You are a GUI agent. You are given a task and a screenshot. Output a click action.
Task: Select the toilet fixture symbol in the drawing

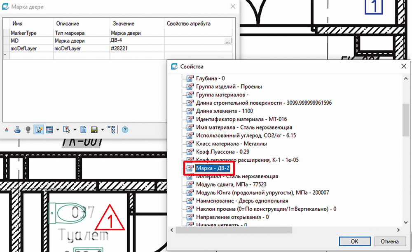(68, 213)
